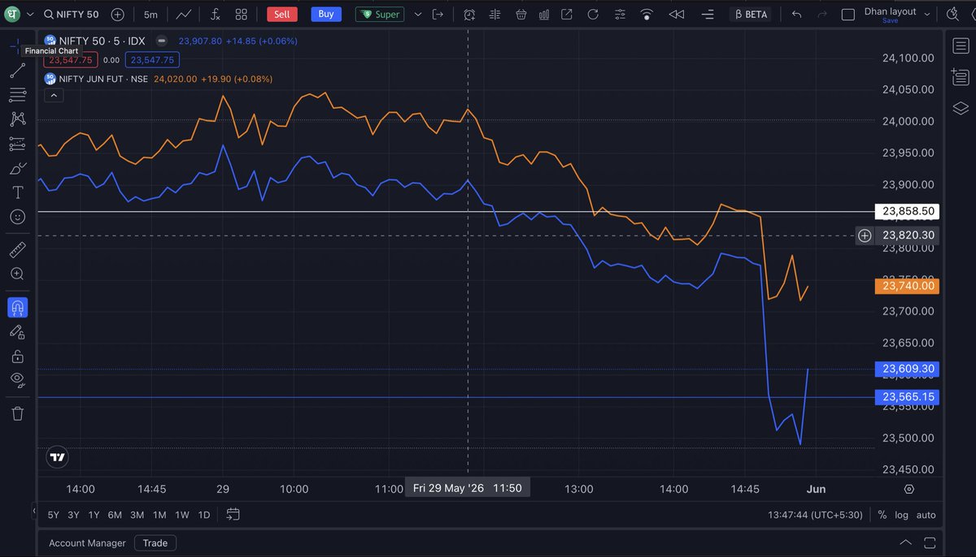The height and width of the screenshot is (557, 976).
Task: Click the BETA button
Action: coord(751,14)
